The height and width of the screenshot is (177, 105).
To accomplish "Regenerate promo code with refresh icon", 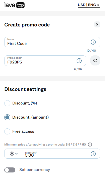I will pyautogui.click(x=95, y=60).
